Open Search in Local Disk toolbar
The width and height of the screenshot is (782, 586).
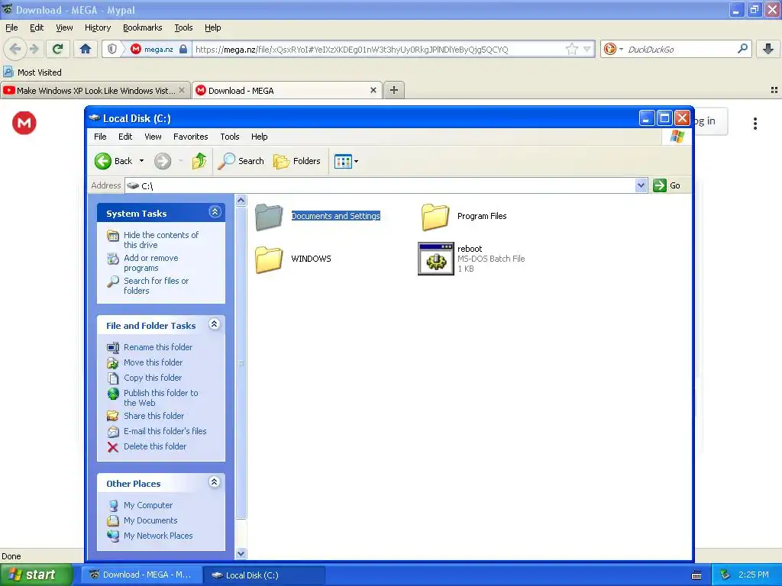241,161
